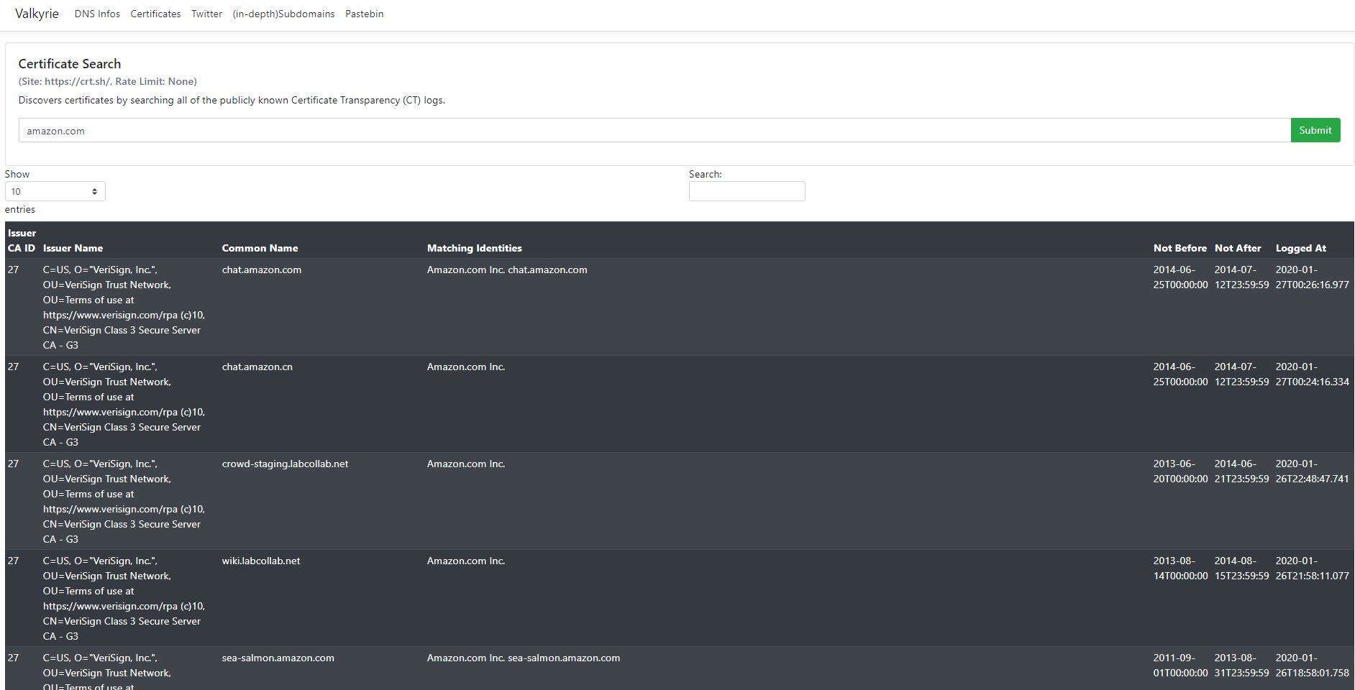This screenshot has width=1355, height=690.
Task: Sort by Logged At column
Action: (1300, 248)
